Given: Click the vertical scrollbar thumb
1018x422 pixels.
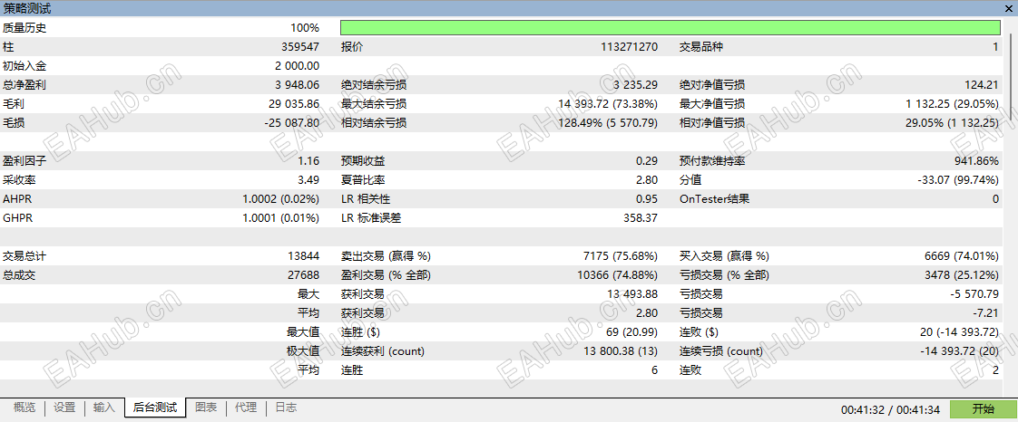Looking at the screenshot, I should coord(1013,74).
